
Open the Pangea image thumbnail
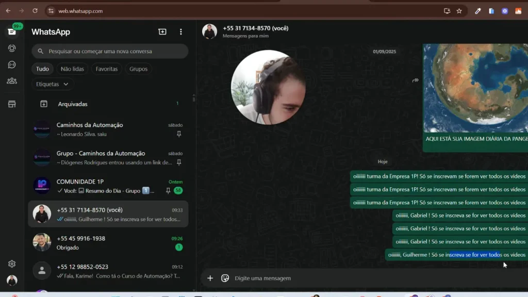[x=475, y=88]
